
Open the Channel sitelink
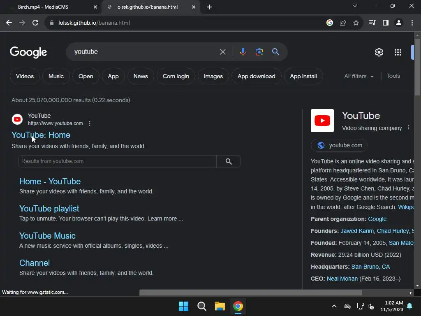[35, 263]
